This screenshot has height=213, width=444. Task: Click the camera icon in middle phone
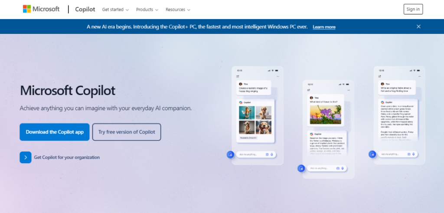[338, 168]
